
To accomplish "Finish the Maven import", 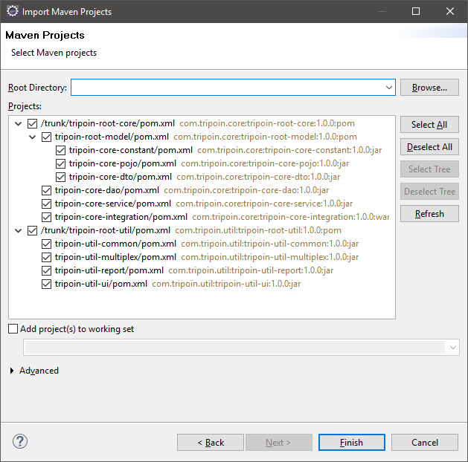I will 352,443.
